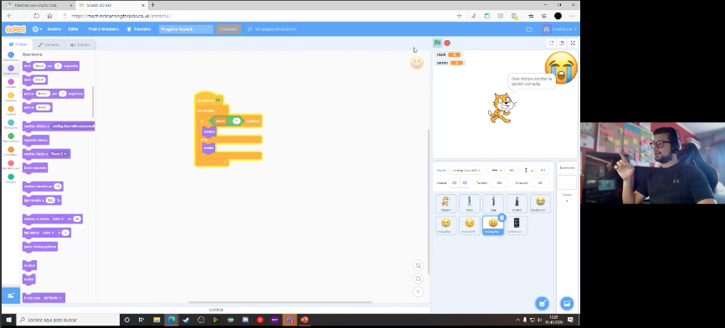
Task: Select the mobile phone sprite thumbnail
Action: (517, 225)
